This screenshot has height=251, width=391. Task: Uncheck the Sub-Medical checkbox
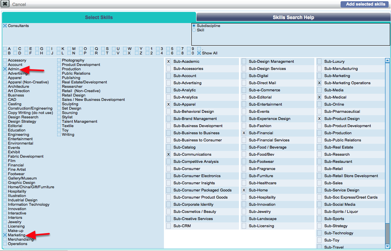(319, 97)
